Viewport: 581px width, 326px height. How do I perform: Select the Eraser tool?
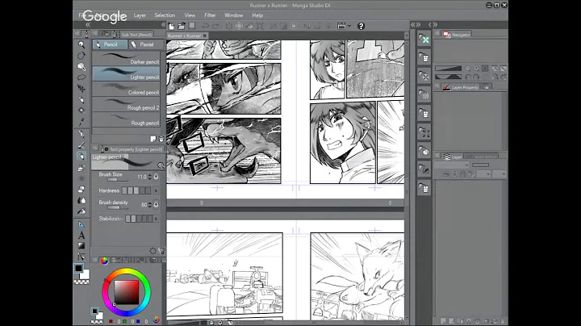coord(82,190)
